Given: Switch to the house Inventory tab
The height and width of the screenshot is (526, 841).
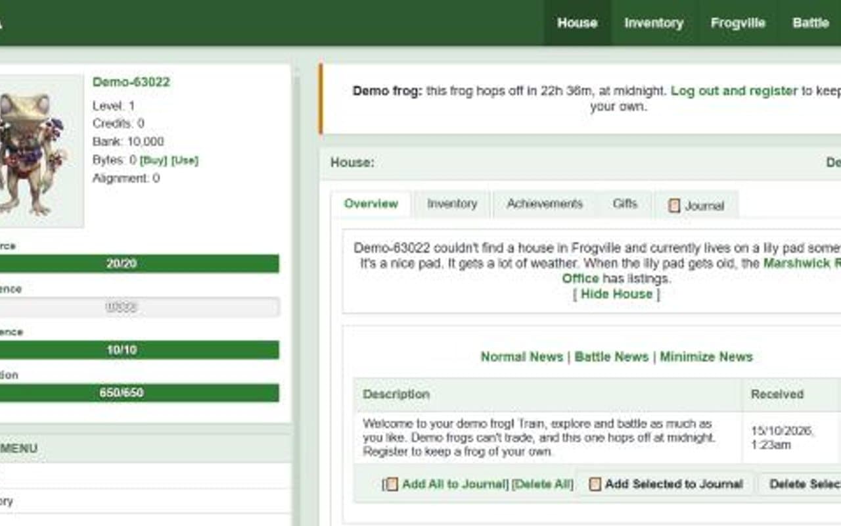Looking at the screenshot, I should [x=452, y=204].
